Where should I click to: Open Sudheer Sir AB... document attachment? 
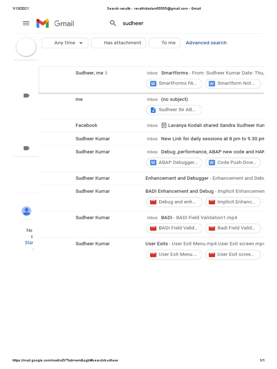pyautogui.click(x=174, y=110)
